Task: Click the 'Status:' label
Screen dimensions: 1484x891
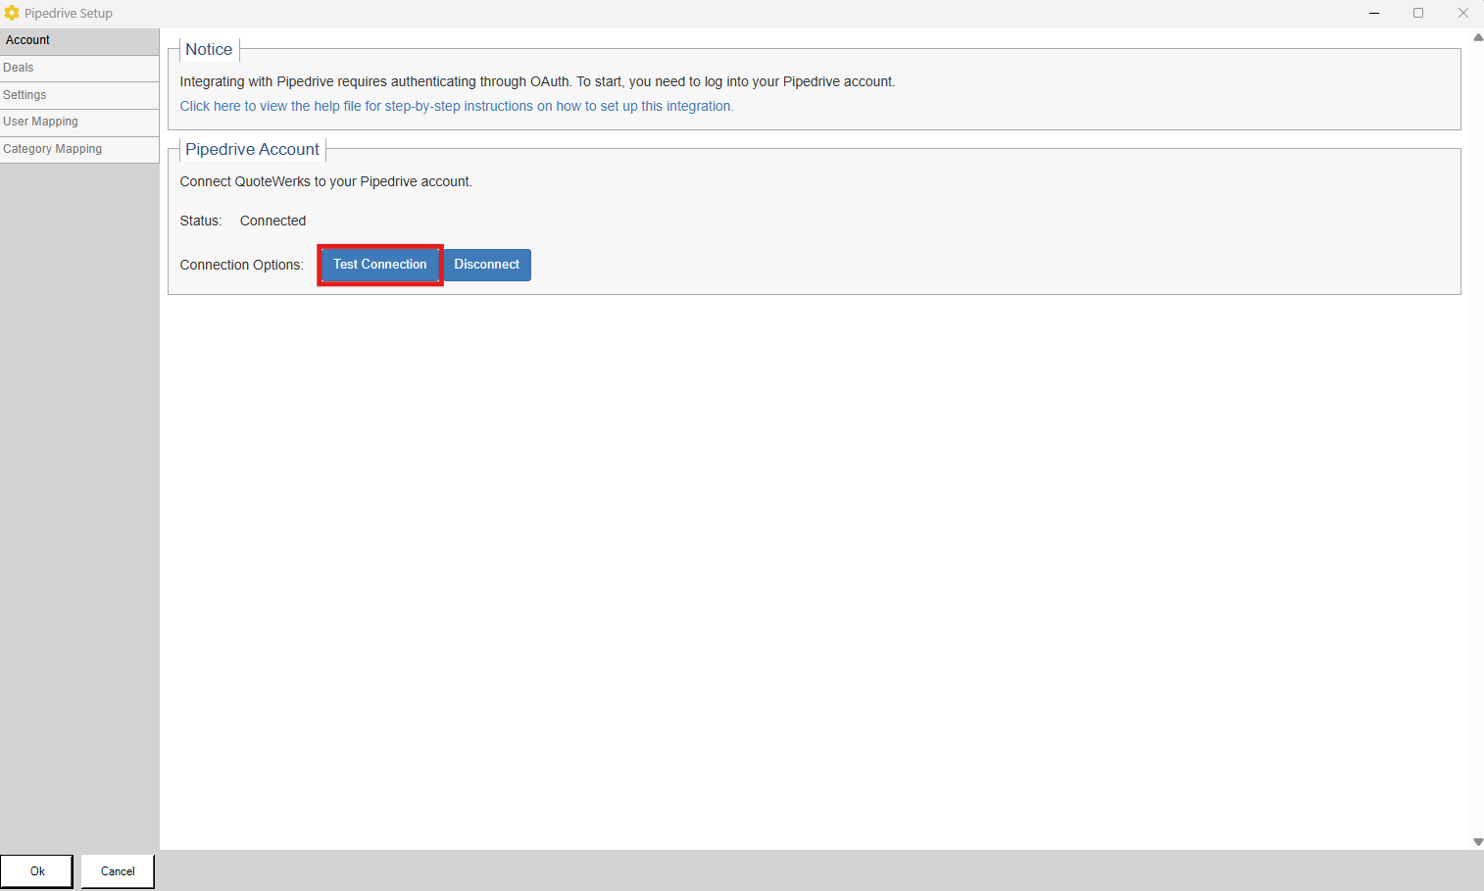Action: point(201,221)
